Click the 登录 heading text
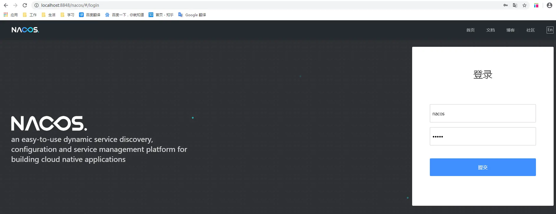 point(483,74)
